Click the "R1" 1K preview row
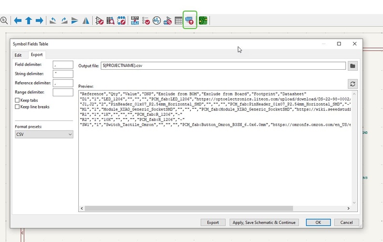This screenshot has height=242, width=383. pos(131,114)
